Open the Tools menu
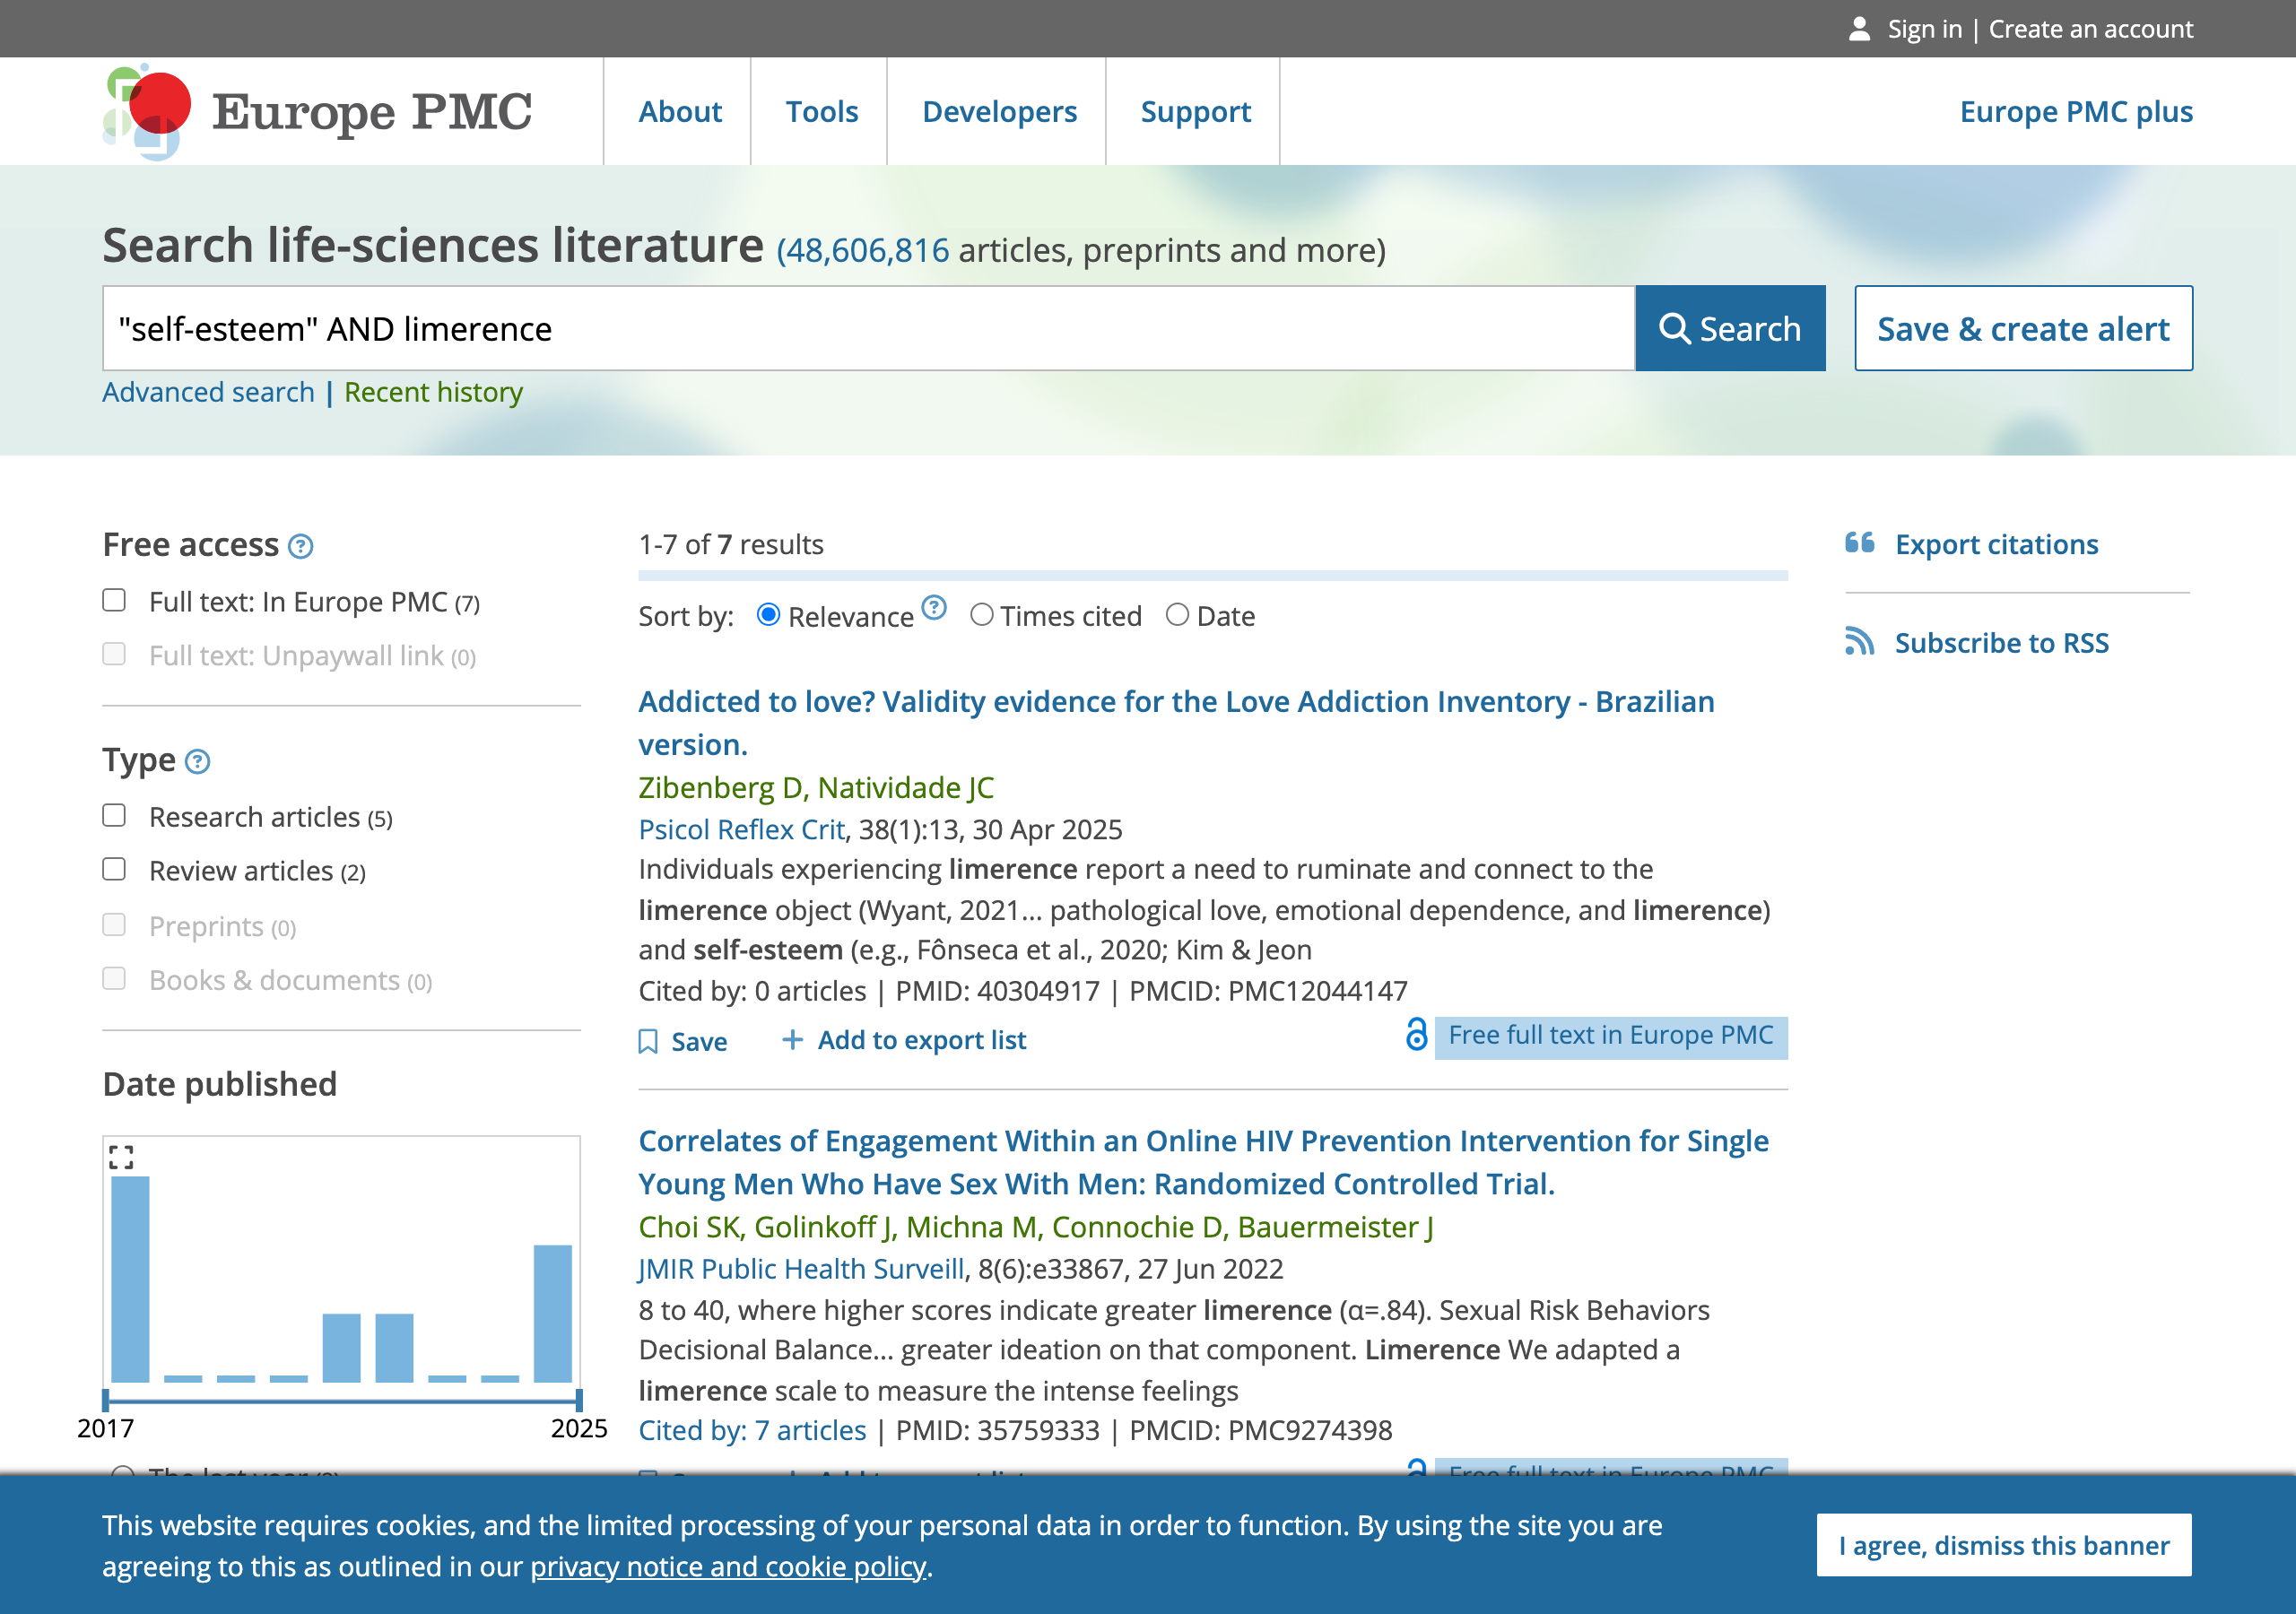 pos(822,112)
